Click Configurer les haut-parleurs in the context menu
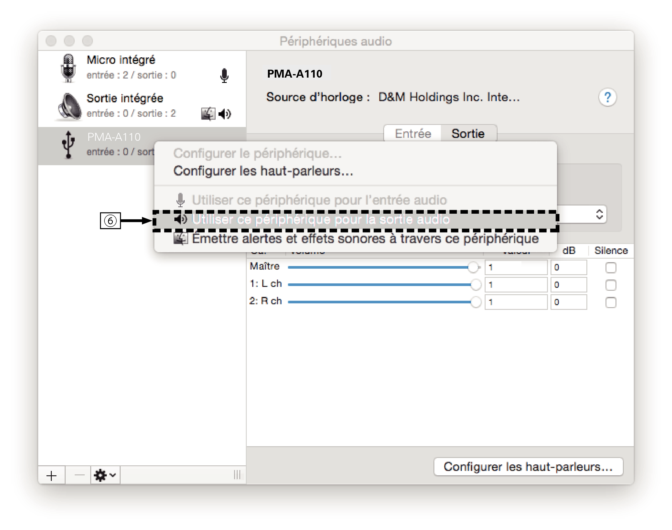This screenshot has width=672, height=530. click(263, 171)
